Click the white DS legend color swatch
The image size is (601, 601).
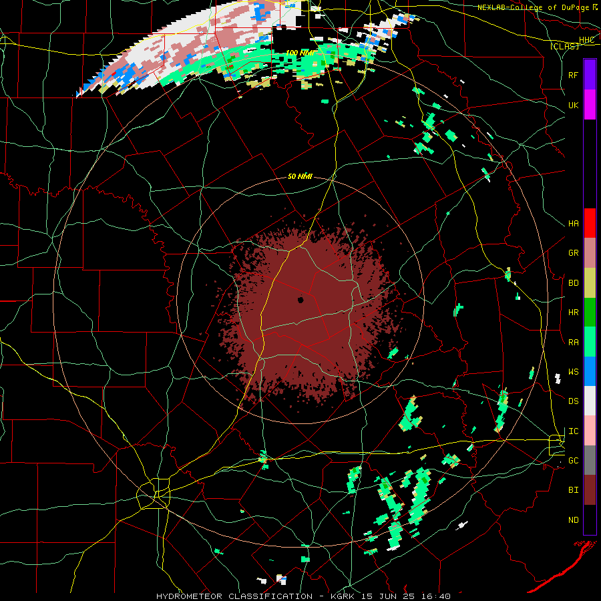point(590,401)
